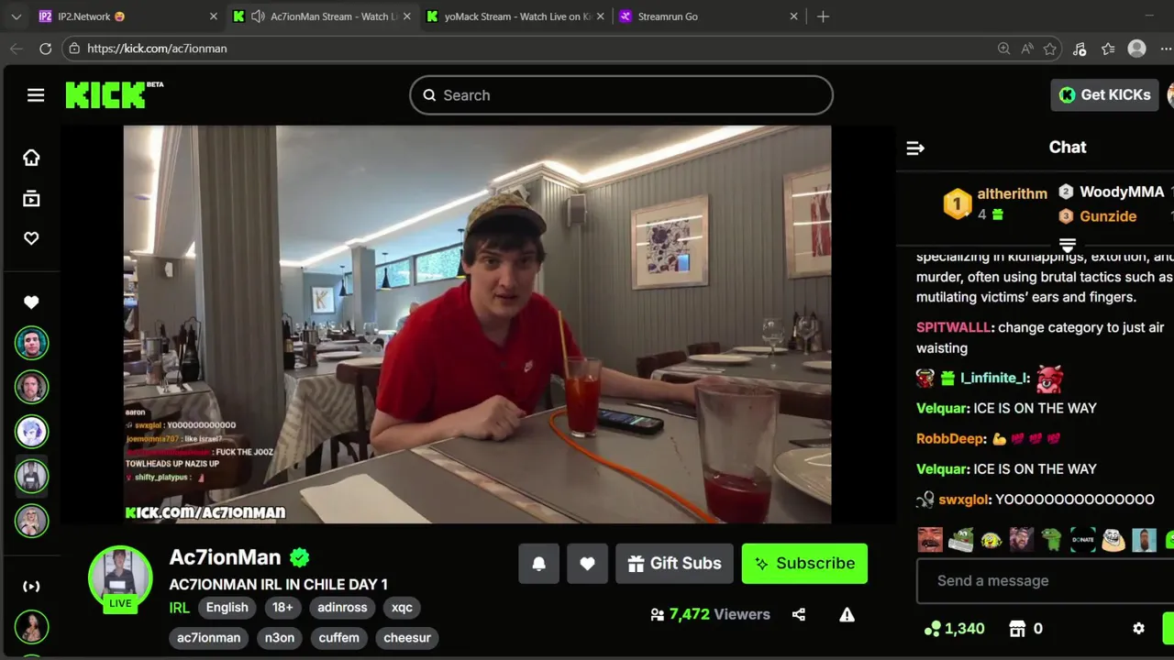Viewport: 1174px width, 660px height.
Task: Select the English tag
Action: [227, 608]
